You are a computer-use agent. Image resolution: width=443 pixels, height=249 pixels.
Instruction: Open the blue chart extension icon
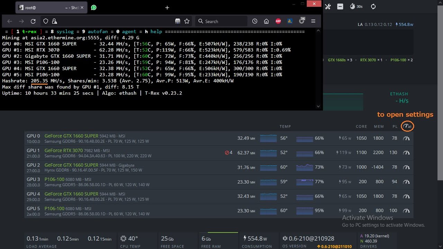pyautogui.click(x=290, y=21)
